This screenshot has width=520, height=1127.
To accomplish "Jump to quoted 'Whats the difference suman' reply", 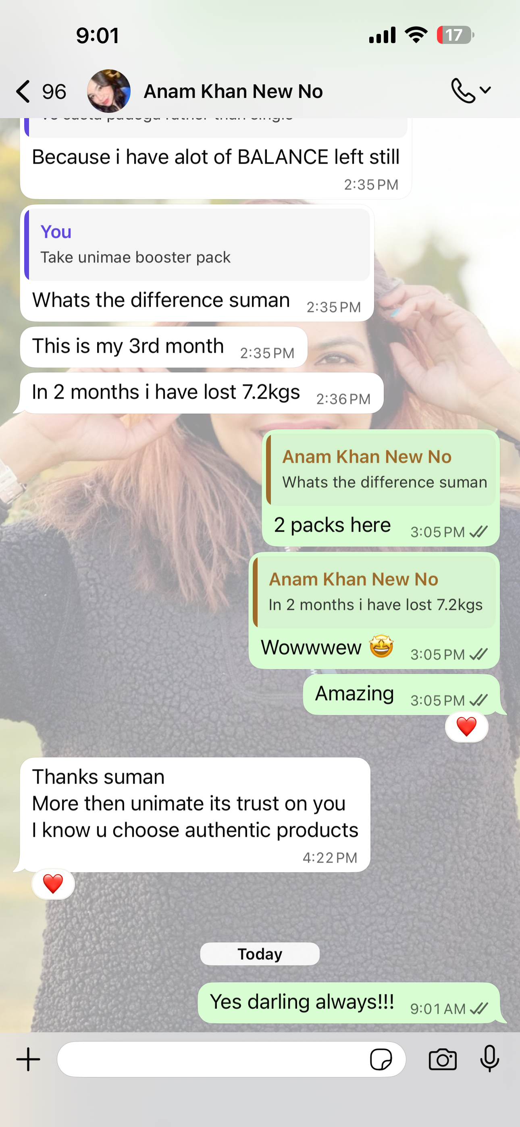I will 381,470.
